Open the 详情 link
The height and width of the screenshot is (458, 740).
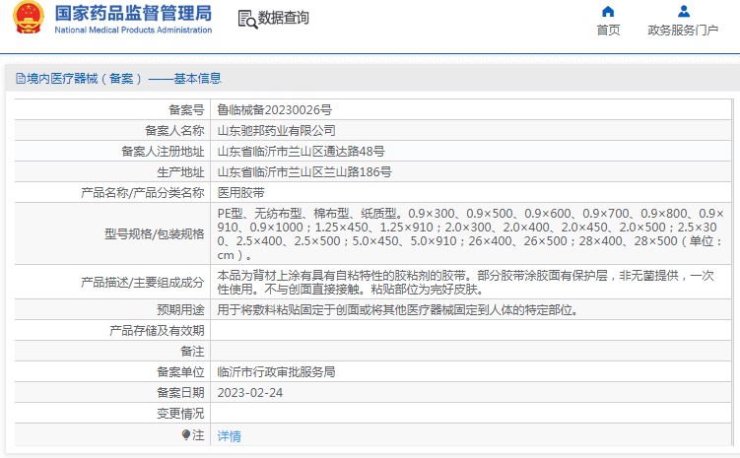[x=229, y=435]
